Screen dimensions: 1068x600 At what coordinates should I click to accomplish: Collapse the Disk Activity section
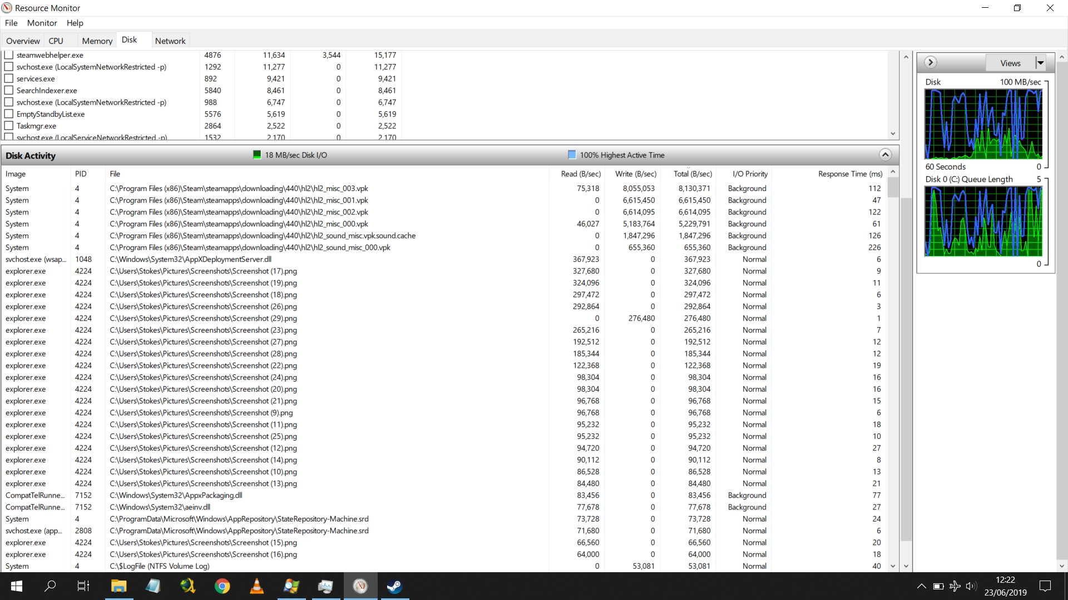point(885,155)
